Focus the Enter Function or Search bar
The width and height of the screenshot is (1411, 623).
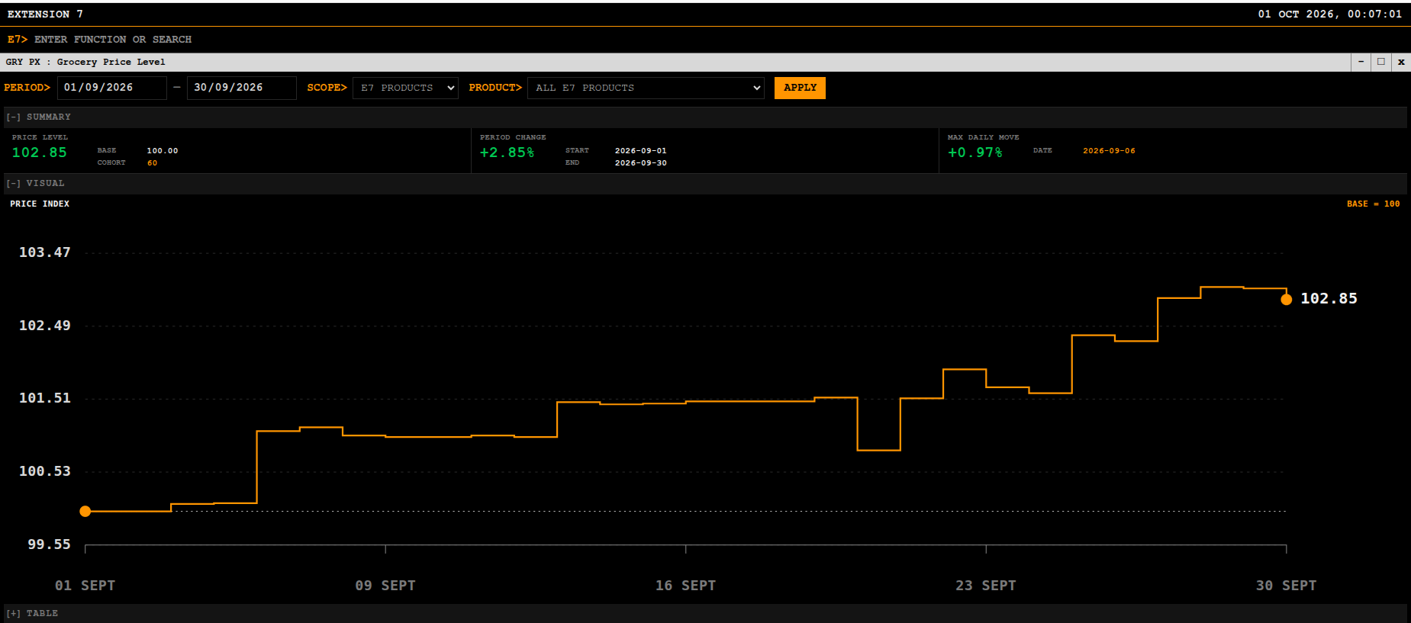(113, 40)
